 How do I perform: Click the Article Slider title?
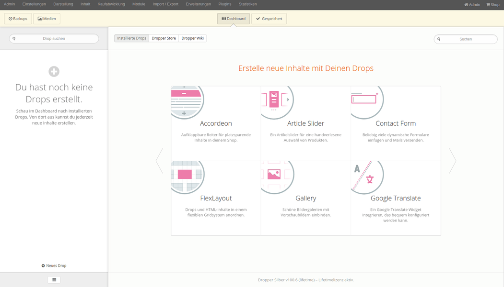pos(305,123)
